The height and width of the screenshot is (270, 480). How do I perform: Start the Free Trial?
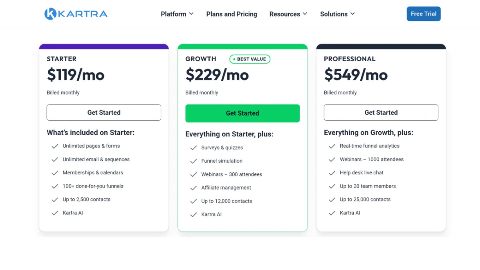(x=423, y=14)
